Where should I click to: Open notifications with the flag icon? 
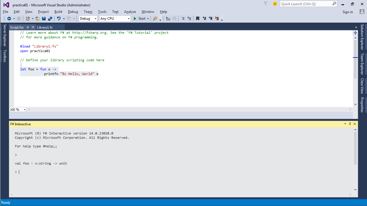pyautogui.click(x=266, y=4)
